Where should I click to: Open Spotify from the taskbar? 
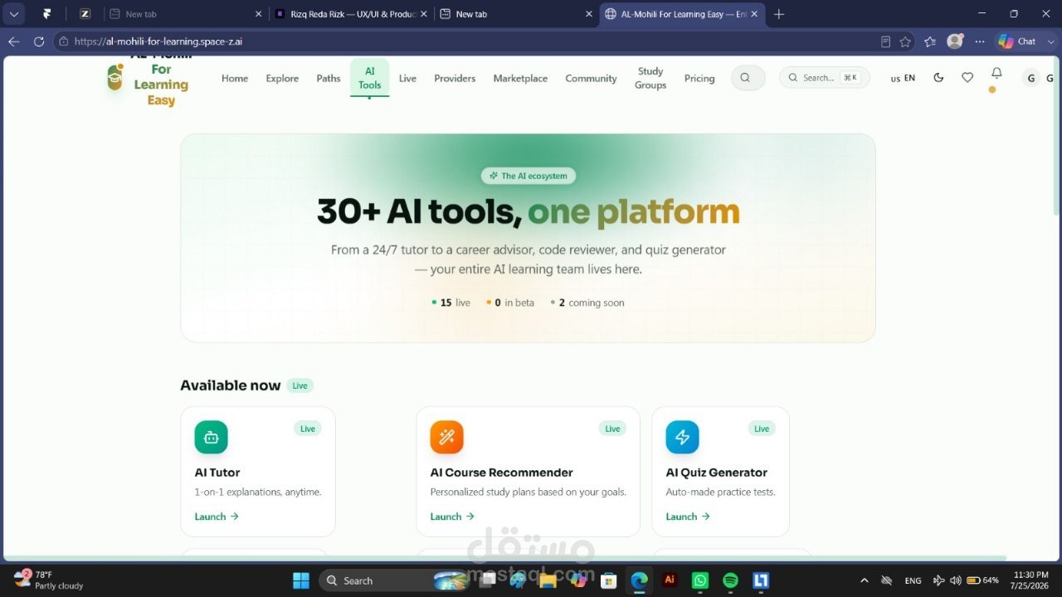tap(730, 580)
